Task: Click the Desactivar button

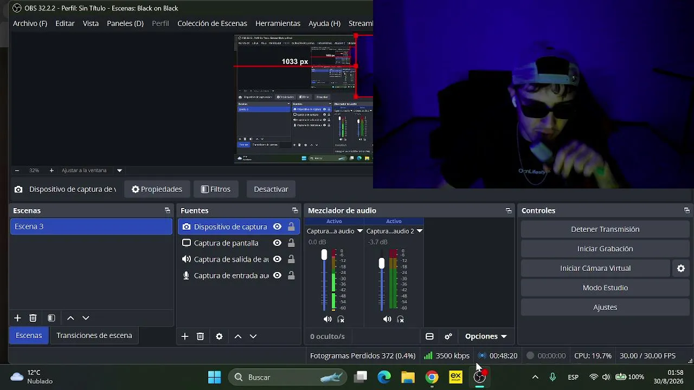Action: (x=271, y=189)
